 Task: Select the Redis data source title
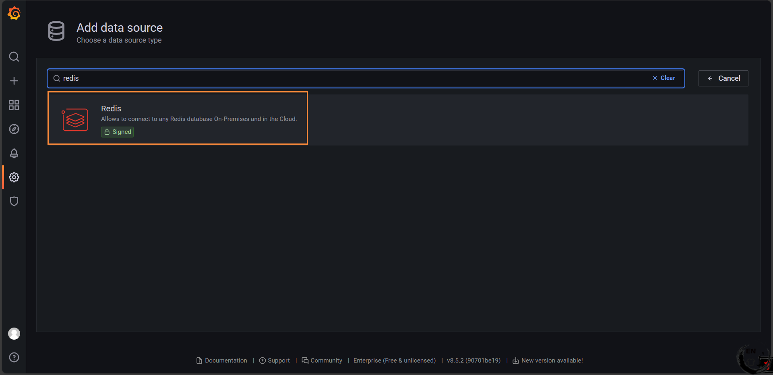tap(111, 109)
